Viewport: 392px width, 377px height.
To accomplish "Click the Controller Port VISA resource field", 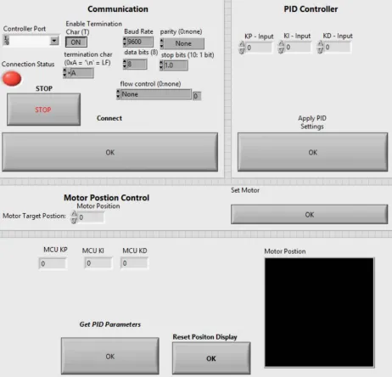I will pos(31,41).
